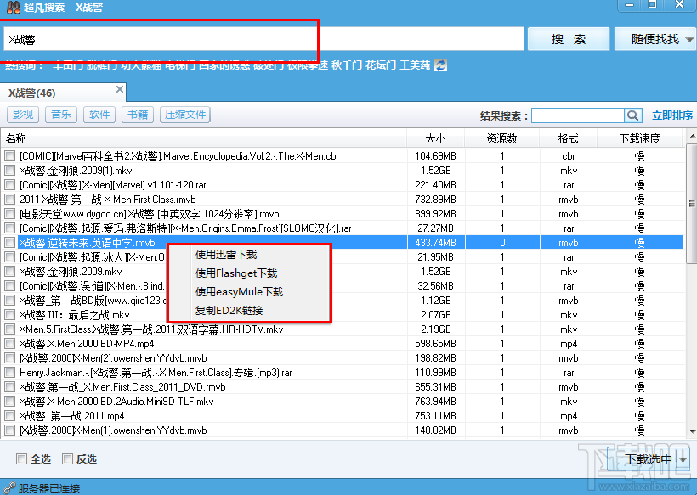The image size is (697, 495).
Task: Click the scrollbar up arrow
Action: coord(692,135)
